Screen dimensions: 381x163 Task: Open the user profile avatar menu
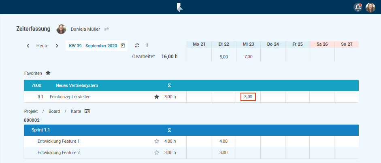click(370, 7)
